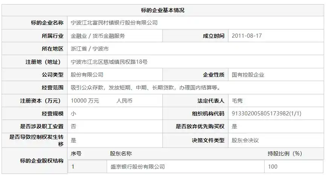The image size is (326, 175).
Task: Click the 是否导致控制权发生转移 label
Action: pyautogui.click(x=37, y=140)
